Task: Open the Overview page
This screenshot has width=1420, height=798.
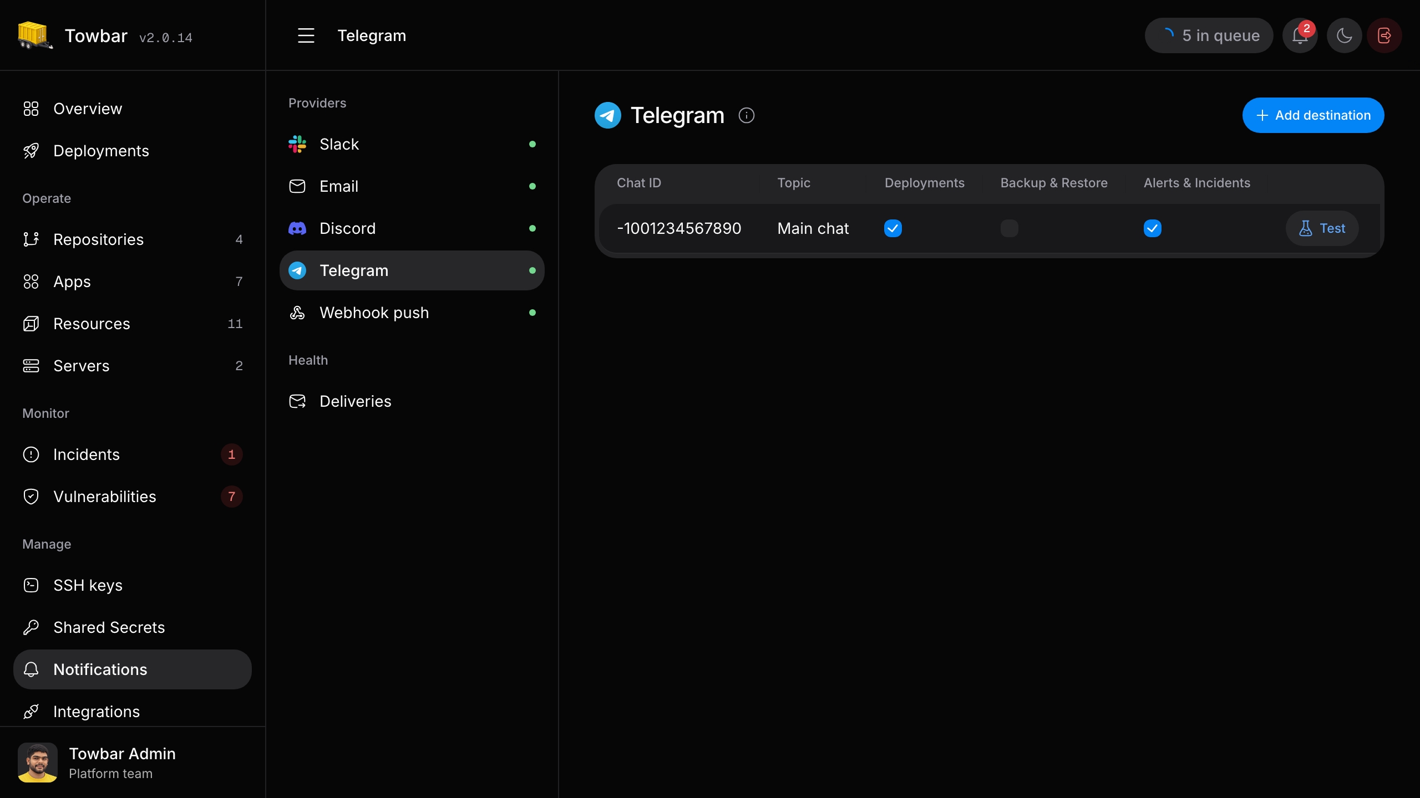Action: 132,109
